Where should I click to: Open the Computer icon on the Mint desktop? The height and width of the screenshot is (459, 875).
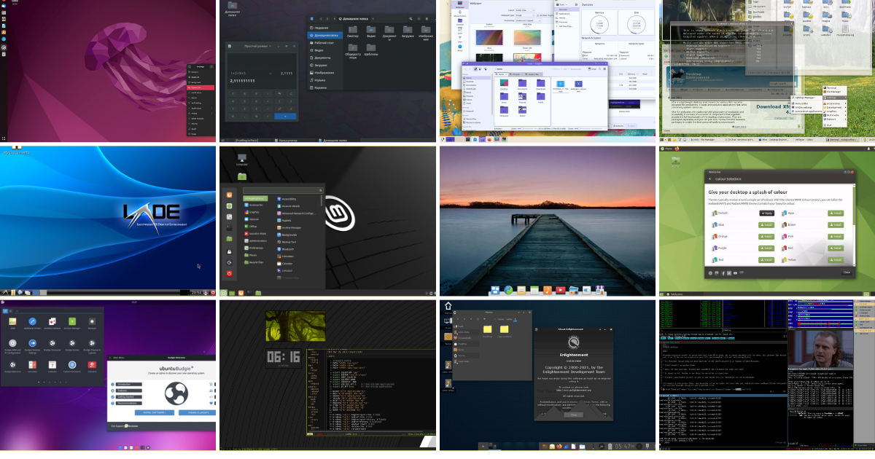tap(242, 159)
